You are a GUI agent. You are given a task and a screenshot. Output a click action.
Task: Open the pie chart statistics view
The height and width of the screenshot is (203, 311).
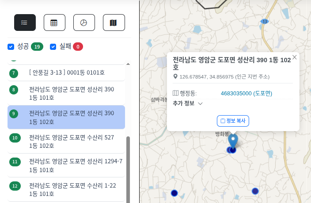(84, 23)
